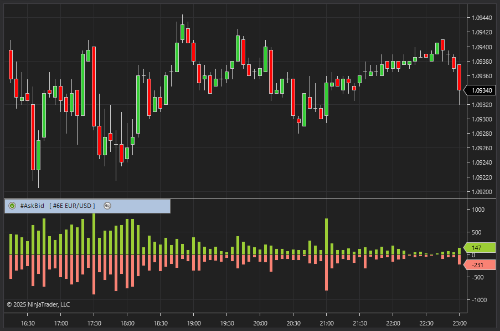Viewport: 500px width, 331px height.
Task: Click the 1.09200 label on the price axis
Action: (481, 192)
